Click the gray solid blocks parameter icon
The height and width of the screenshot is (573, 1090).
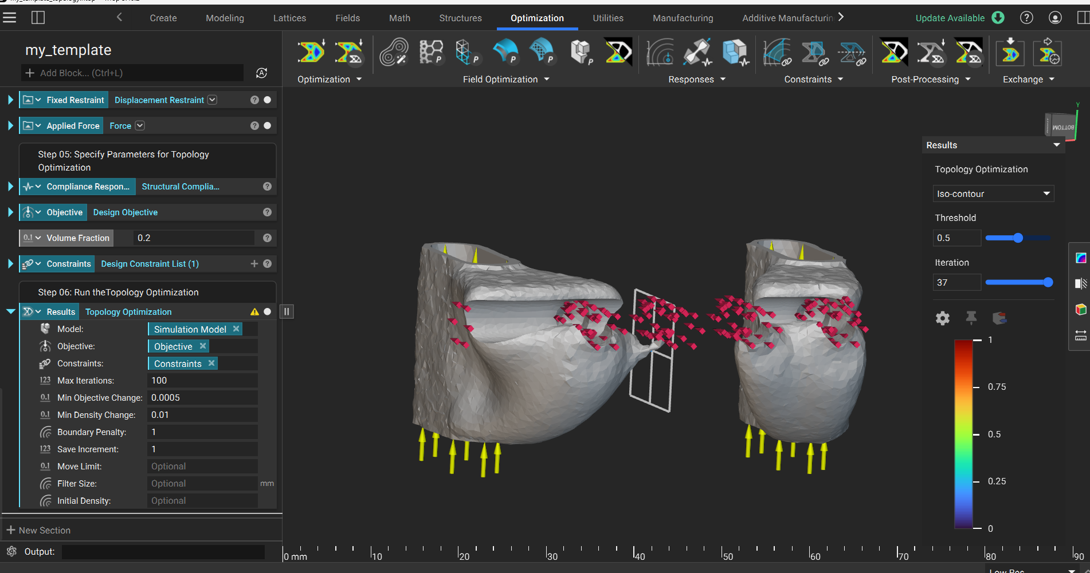pos(581,52)
